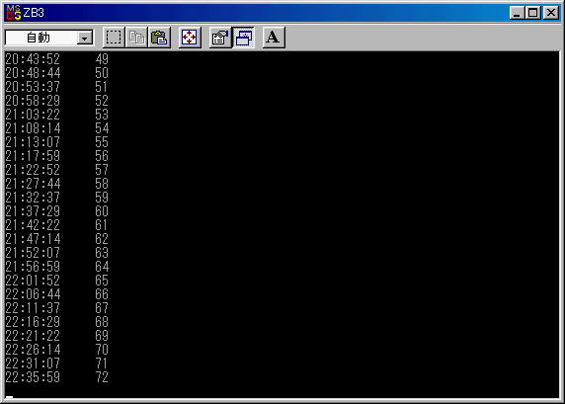Toggle the Background toolbar button

click(244, 38)
